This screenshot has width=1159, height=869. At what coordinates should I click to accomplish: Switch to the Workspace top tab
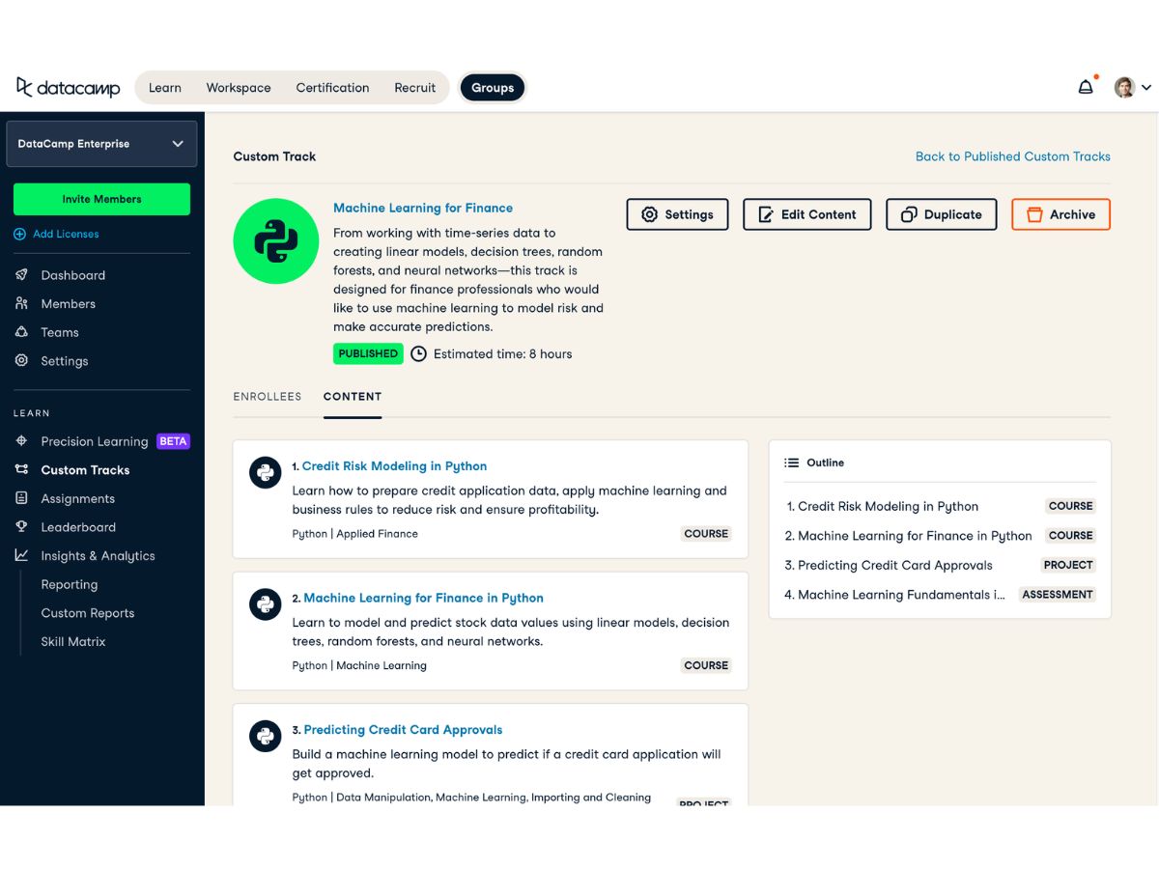(x=239, y=88)
